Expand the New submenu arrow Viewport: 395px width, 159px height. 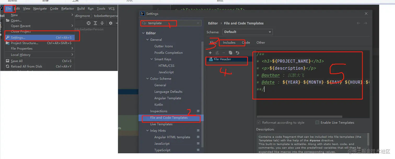pyautogui.click(x=72, y=15)
